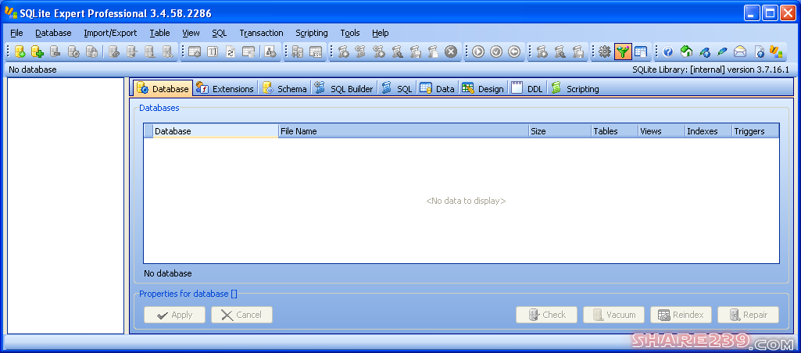
Task: Click the text rename table icon (T)
Action: point(213,52)
